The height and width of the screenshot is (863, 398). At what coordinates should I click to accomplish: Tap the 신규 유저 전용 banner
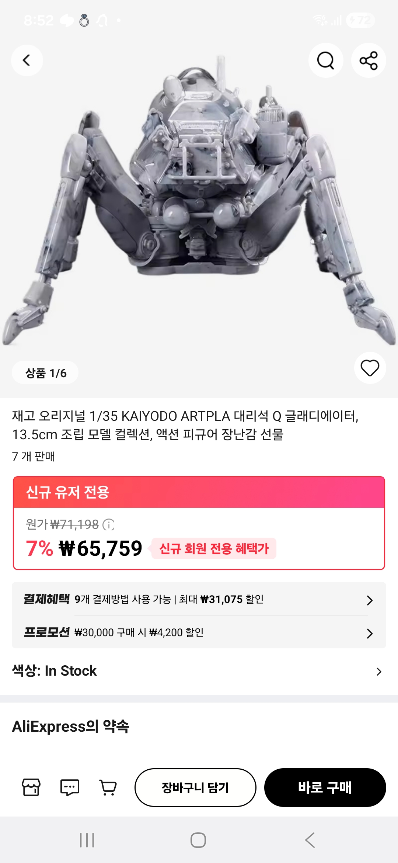coord(199,492)
